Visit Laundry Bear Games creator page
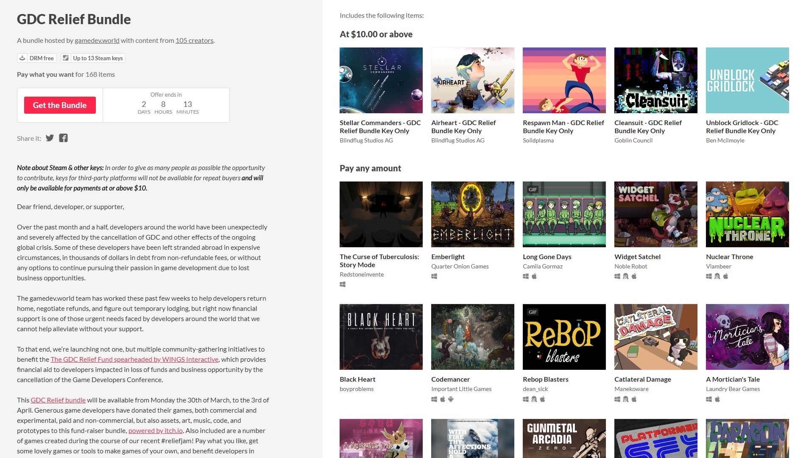The height and width of the screenshot is (458, 806). pyautogui.click(x=733, y=389)
